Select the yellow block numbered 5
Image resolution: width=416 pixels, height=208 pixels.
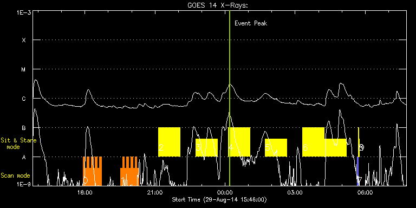tap(276, 147)
